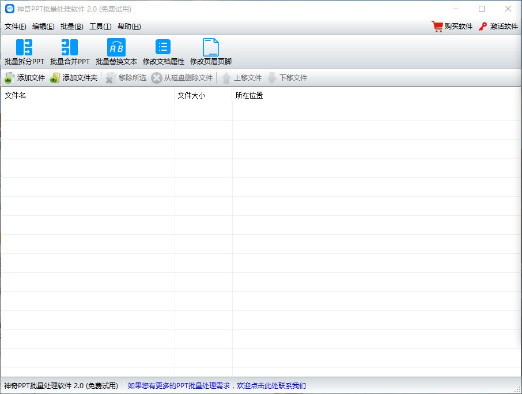This screenshot has width=522, height=394.
Task: Open the 批量合并PPT tool
Action: coord(70,52)
